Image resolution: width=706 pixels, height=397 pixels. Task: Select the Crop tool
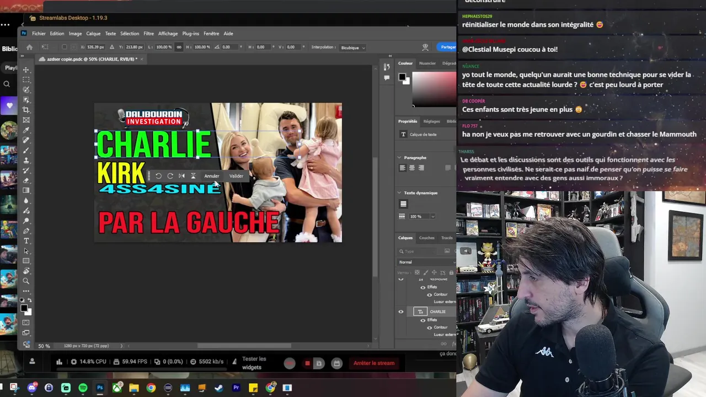26,110
